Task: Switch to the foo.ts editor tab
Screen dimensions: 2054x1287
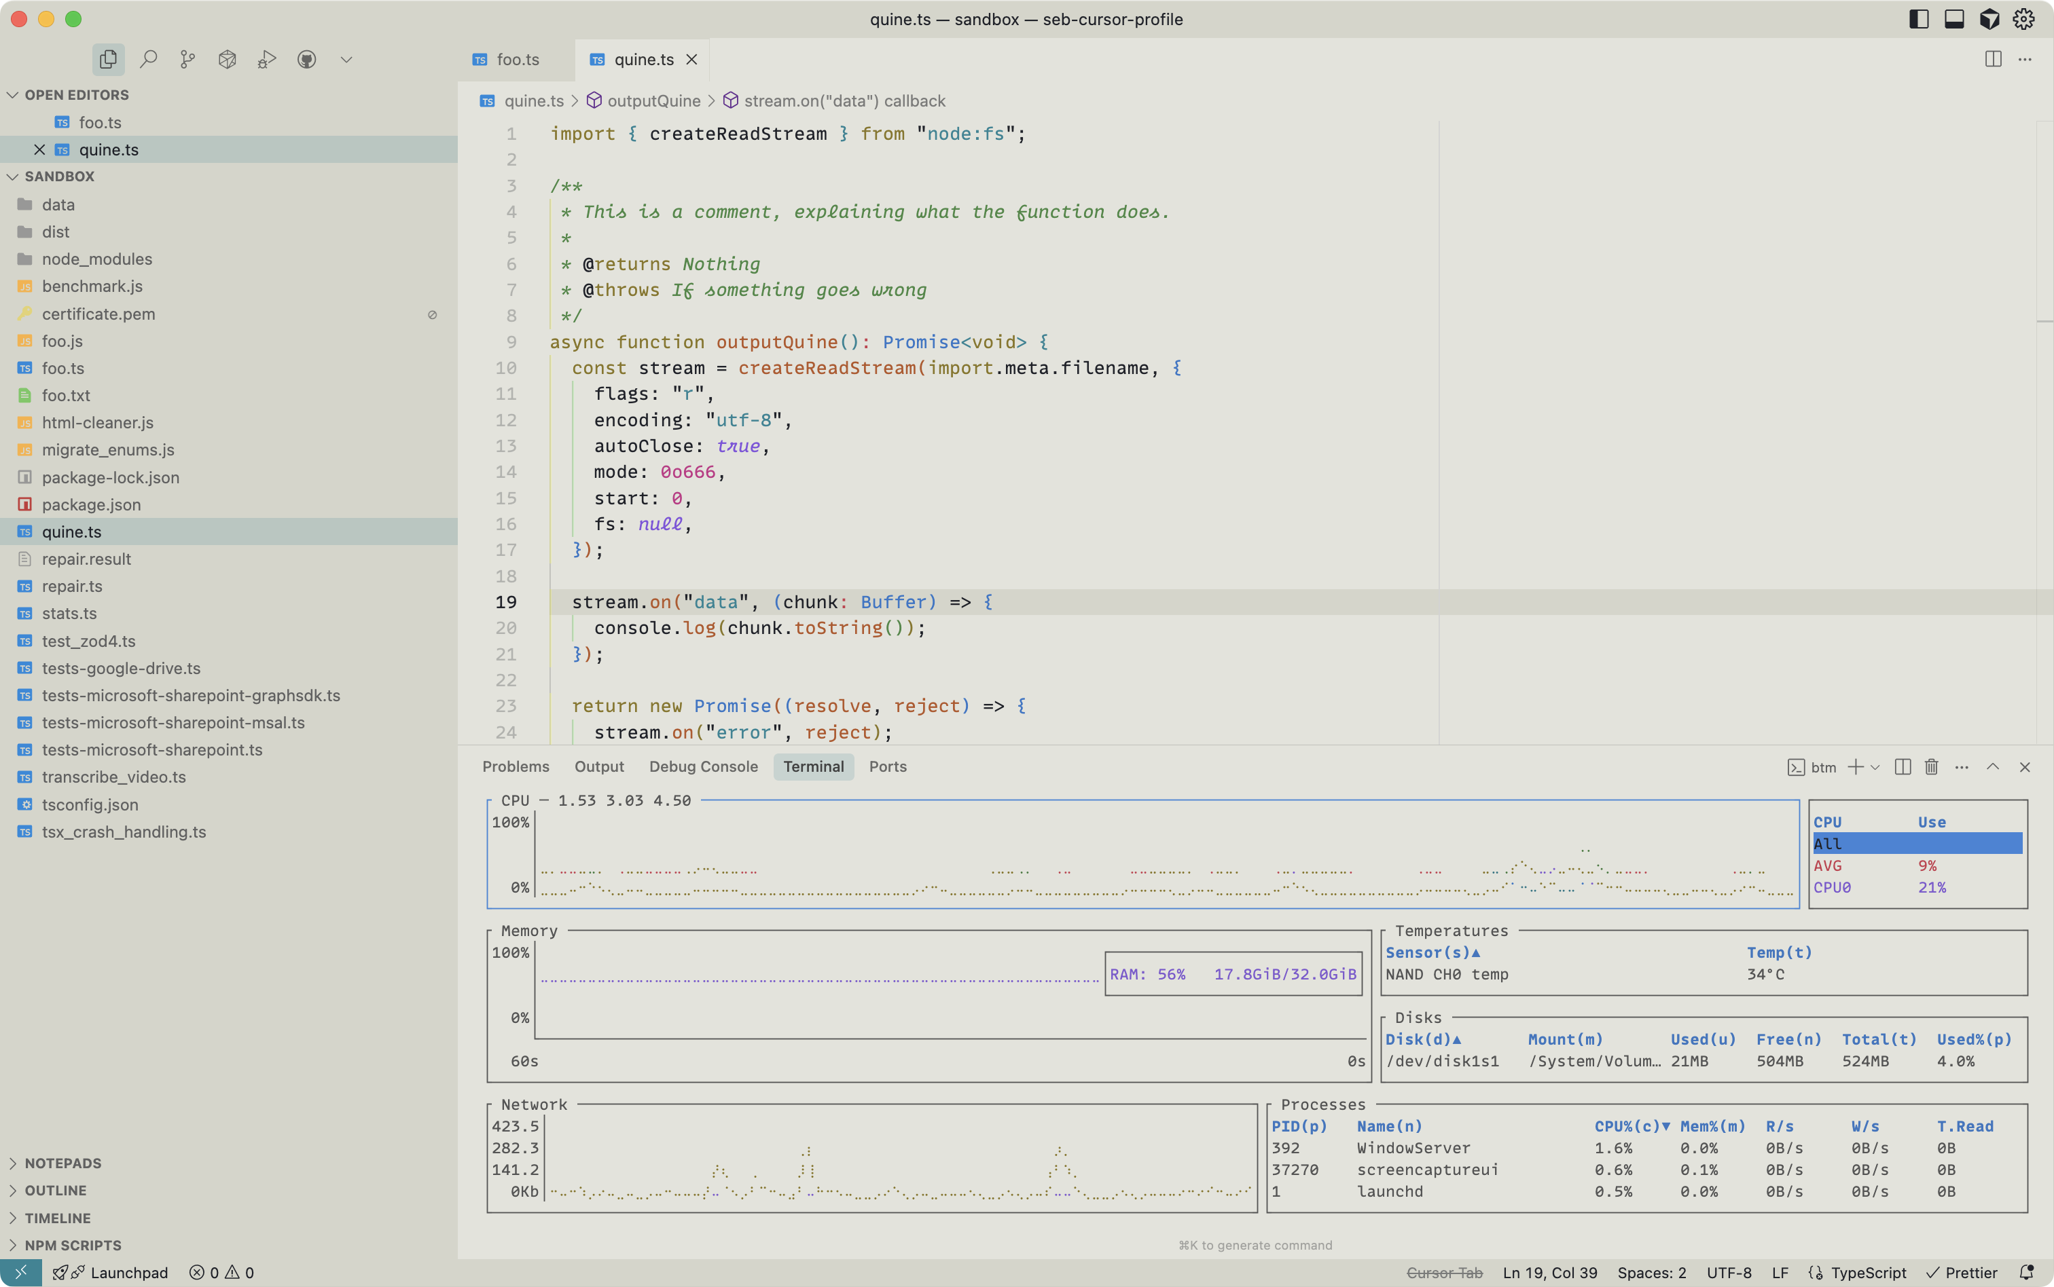Action: point(517,60)
